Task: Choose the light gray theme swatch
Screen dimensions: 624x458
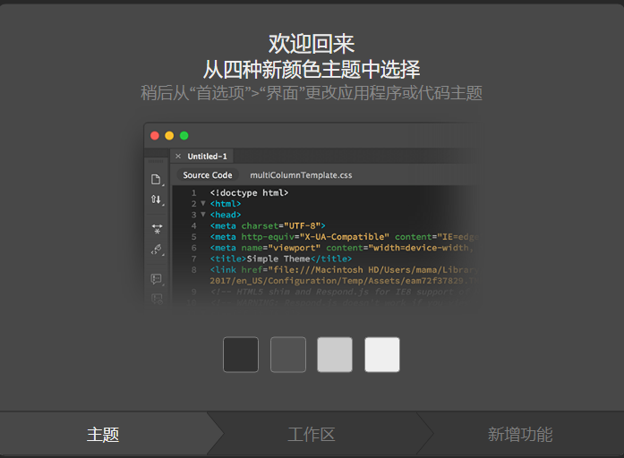Action: (335, 354)
